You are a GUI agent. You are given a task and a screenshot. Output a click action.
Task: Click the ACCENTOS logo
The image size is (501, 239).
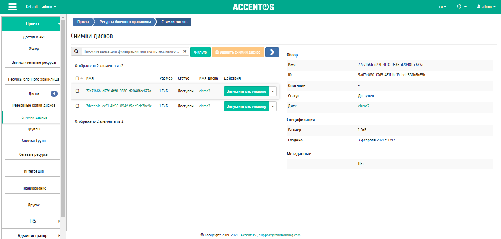pyautogui.click(x=253, y=7)
